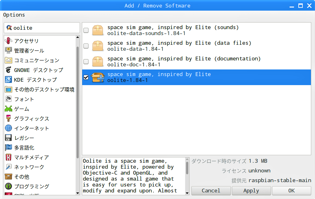Click the communication (コミュニケーション) cloud icon
The width and height of the screenshot is (315, 199).
(8, 60)
